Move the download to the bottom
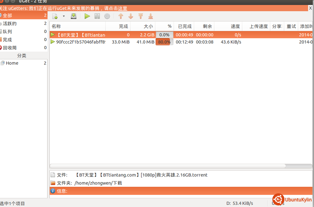Viewport: 314px width, 207px height. pos(151,16)
